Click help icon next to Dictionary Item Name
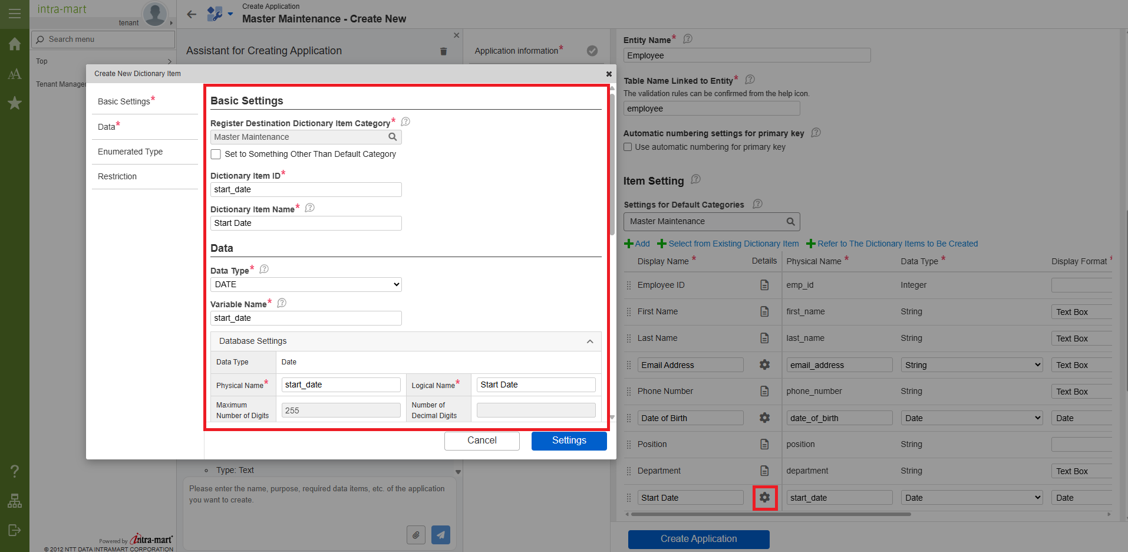1128x552 pixels. point(310,208)
